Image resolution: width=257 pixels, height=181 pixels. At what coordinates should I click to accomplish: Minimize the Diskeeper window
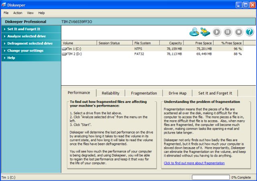[x=239, y=5]
